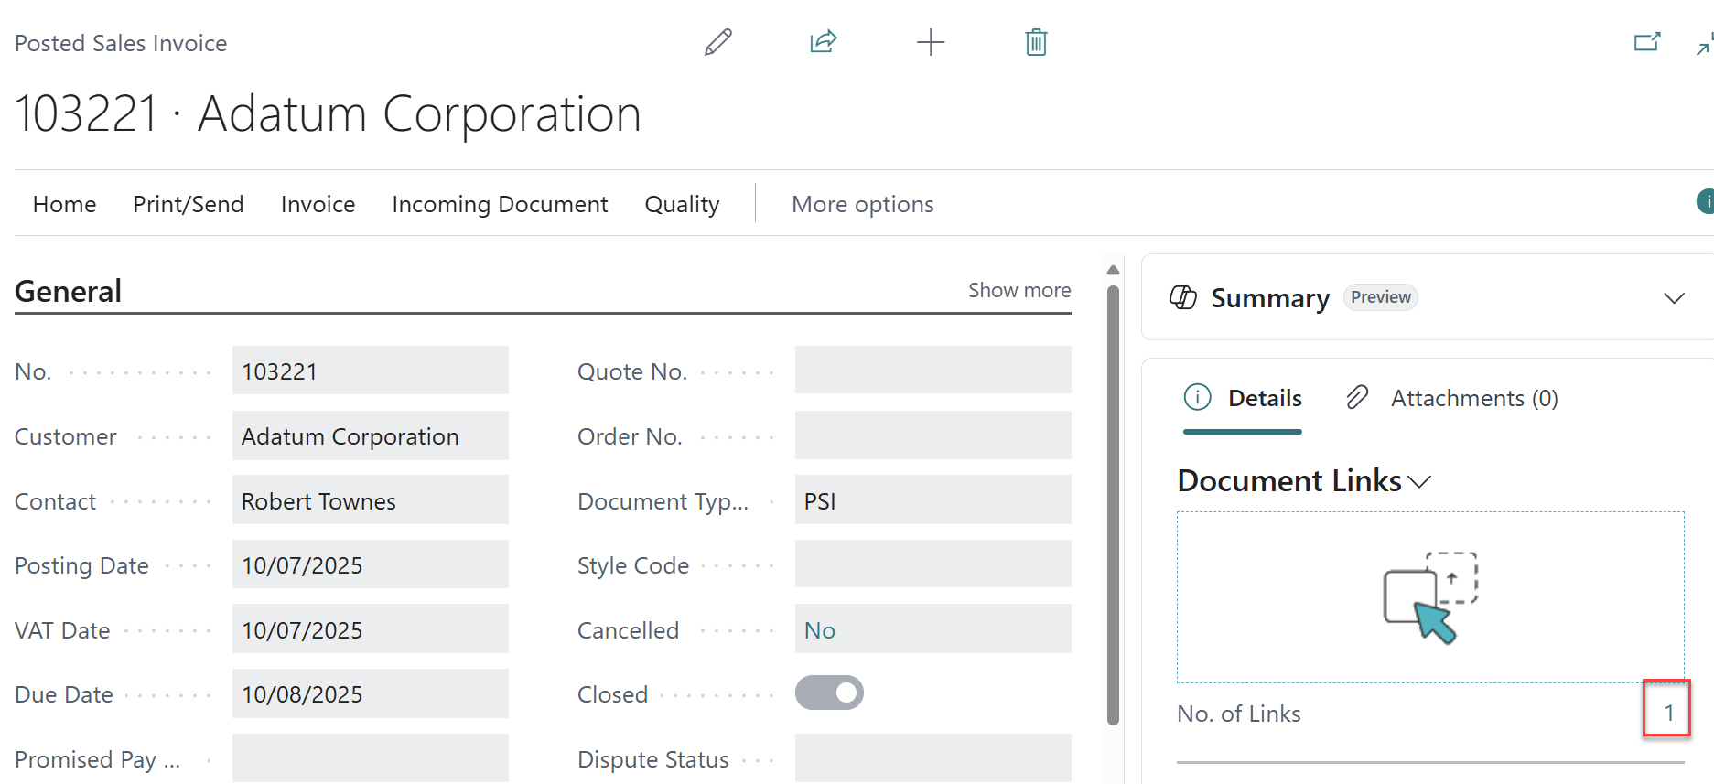Screen dimensions: 1714x784
Task: Click the Customer field Adatum Corporation
Action: coord(371,435)
